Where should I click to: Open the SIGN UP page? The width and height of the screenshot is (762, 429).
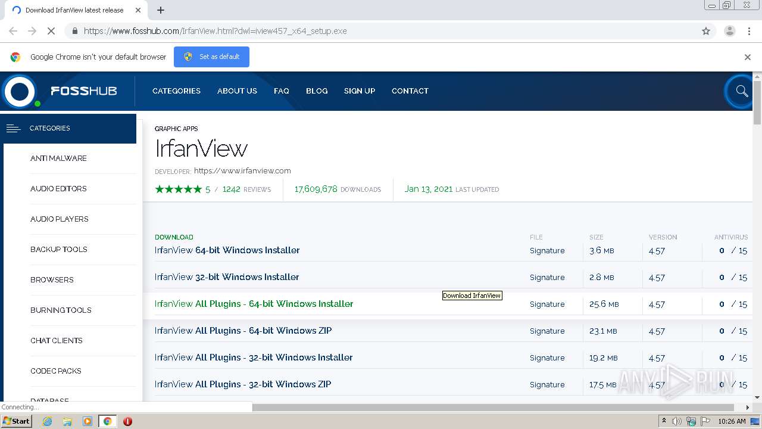tap(360, 91)
